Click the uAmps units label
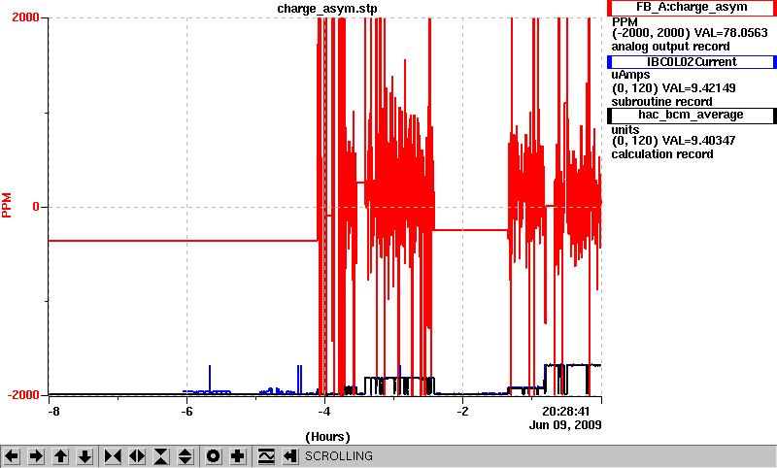The image size is (777, 468). point(630,75)
